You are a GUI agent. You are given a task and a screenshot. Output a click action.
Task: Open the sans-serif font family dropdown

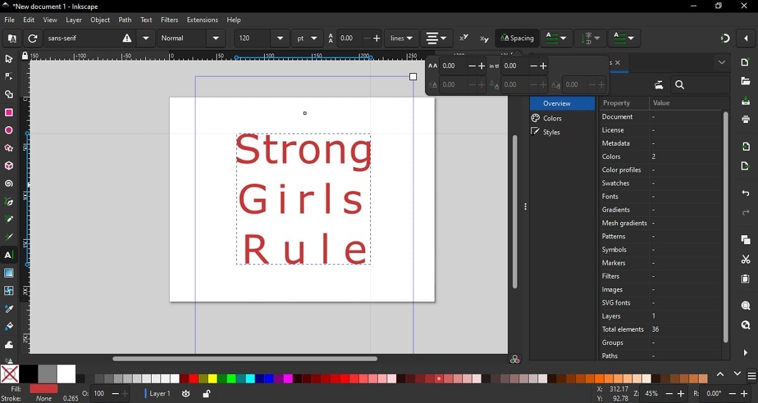[145, 38]
